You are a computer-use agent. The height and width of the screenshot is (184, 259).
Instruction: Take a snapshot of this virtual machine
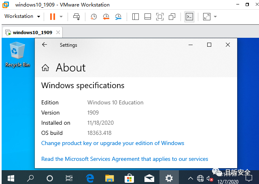(93, 17)
